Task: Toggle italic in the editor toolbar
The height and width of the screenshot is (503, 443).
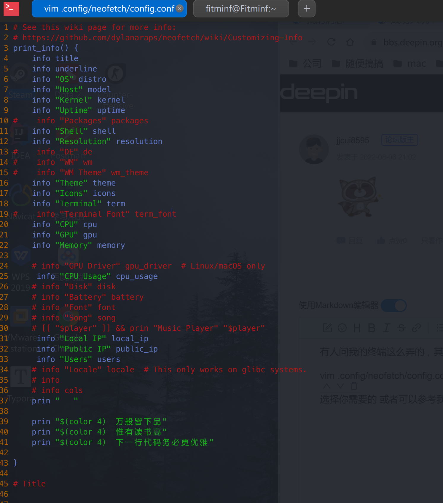Action: (x=386, y=328)
